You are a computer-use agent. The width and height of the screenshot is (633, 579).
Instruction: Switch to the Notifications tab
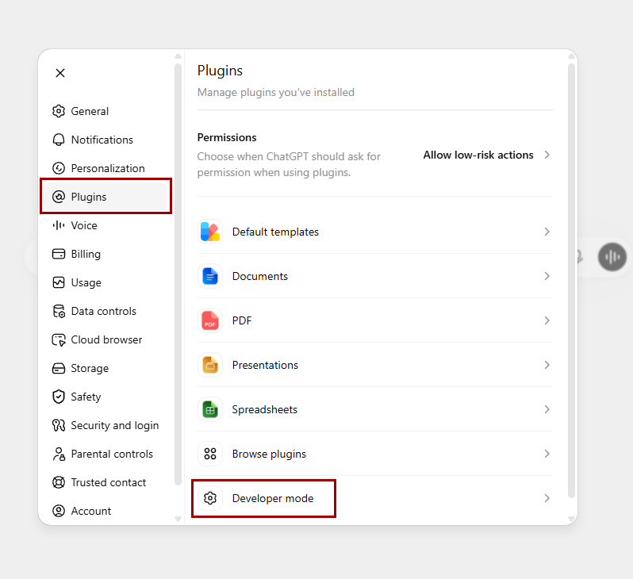point(105,140)
